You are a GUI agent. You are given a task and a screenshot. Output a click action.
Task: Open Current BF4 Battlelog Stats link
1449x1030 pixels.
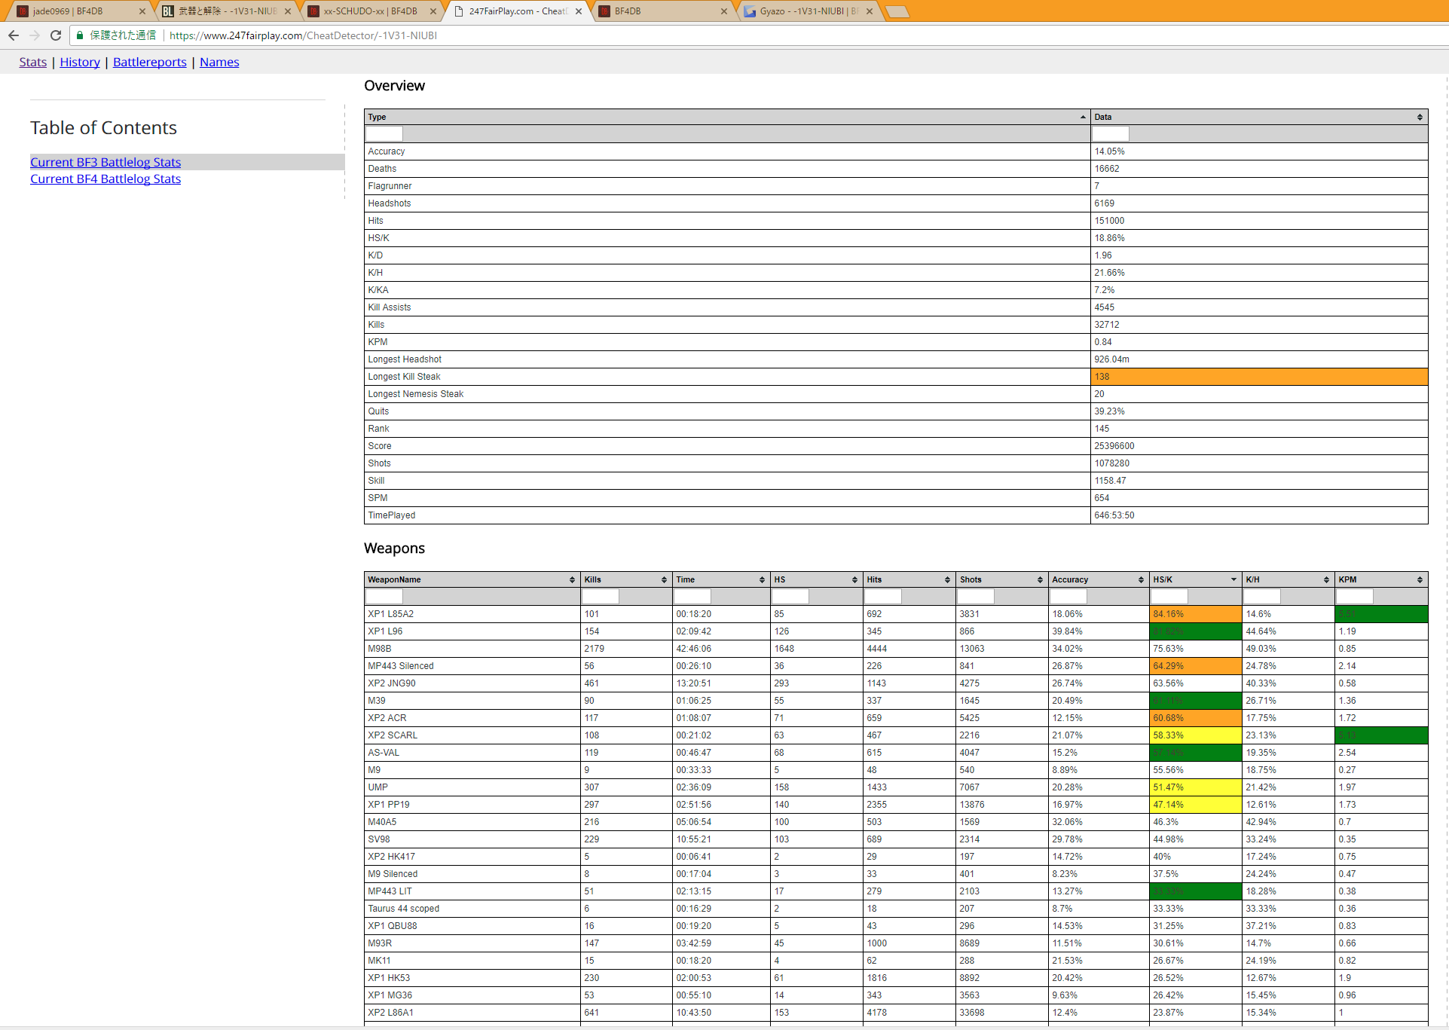pyautogui.click(x=105, y=179)
